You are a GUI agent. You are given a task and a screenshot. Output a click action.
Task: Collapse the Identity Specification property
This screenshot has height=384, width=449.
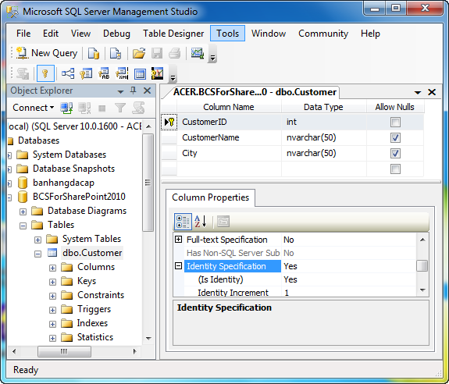178,266
